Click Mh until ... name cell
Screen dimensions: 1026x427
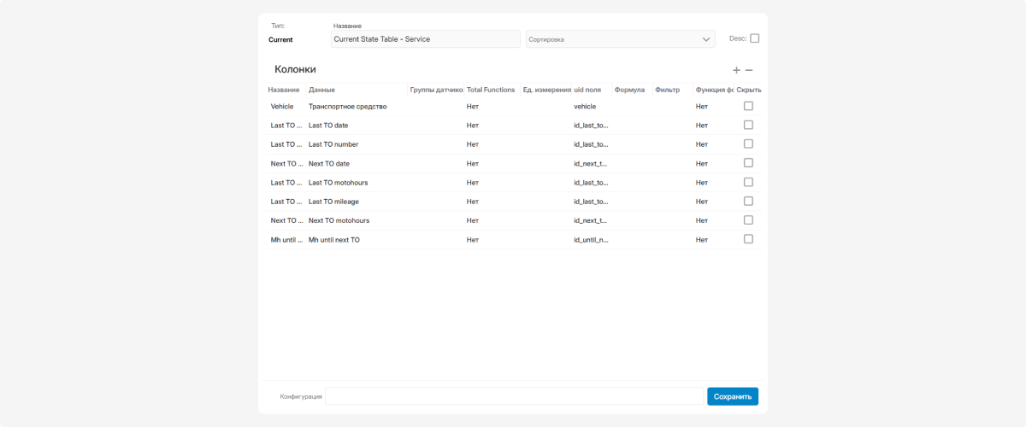click(286, 240)
